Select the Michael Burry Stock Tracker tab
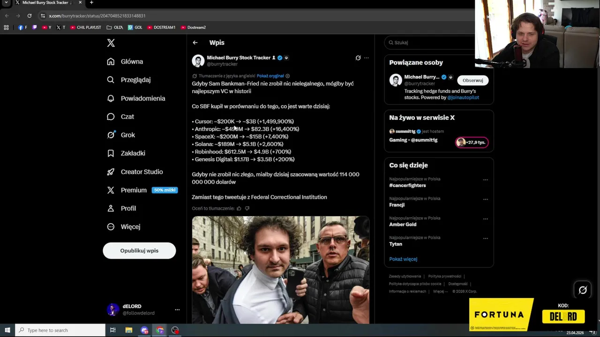The image size is (600, 337). coord(48,3)
